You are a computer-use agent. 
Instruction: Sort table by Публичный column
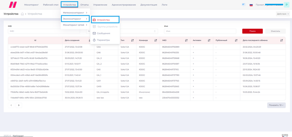(236, 40)
